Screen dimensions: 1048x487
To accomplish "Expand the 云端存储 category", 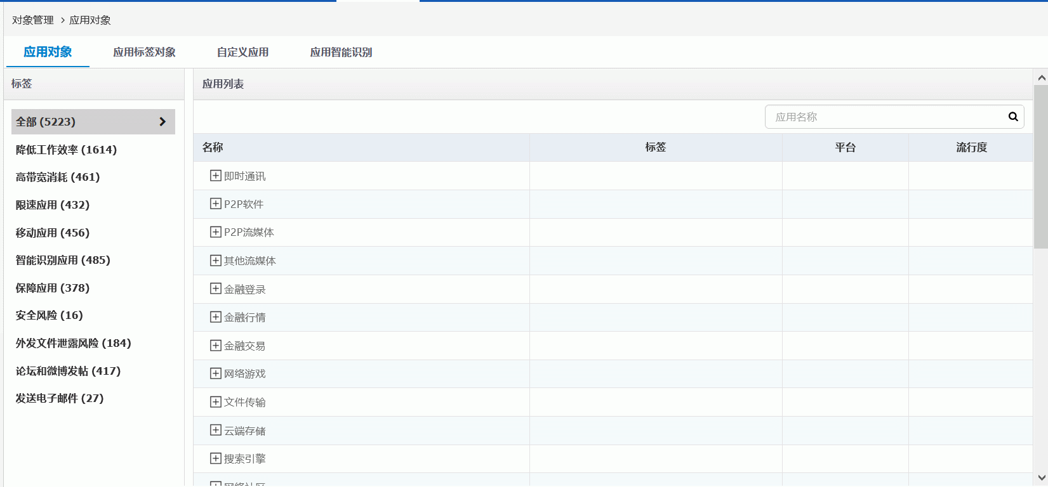I will point(216,431).
